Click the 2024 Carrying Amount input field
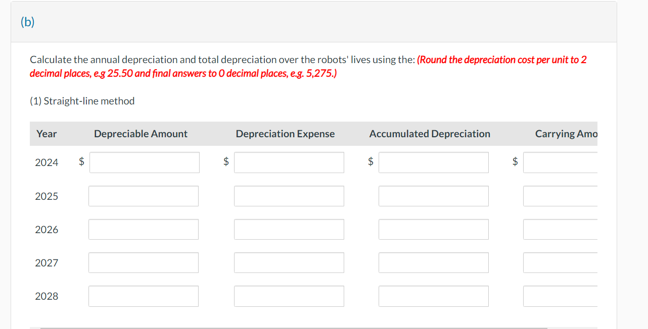This screenshot has height=329, width=648. point(560,162)
